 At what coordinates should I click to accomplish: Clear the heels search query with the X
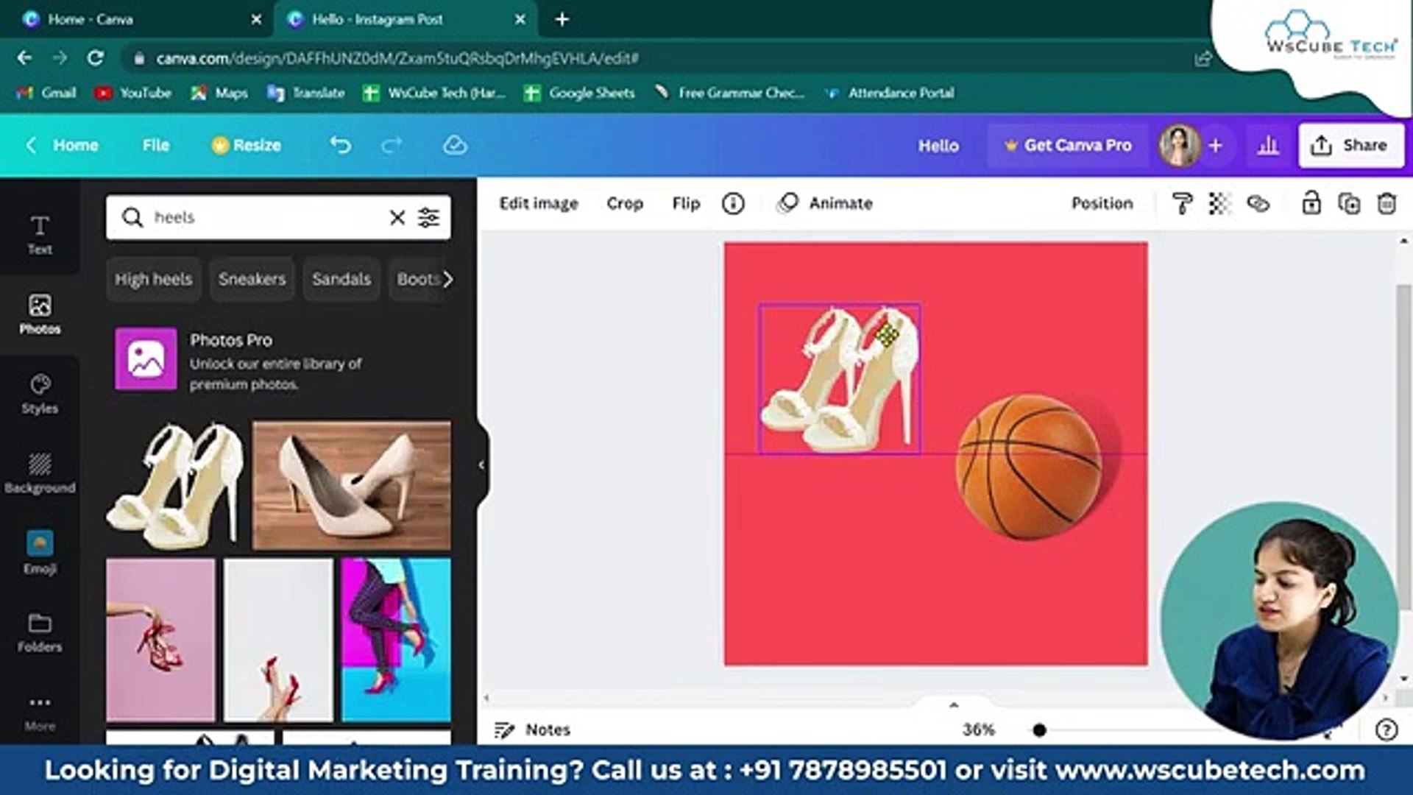point(397,218)
